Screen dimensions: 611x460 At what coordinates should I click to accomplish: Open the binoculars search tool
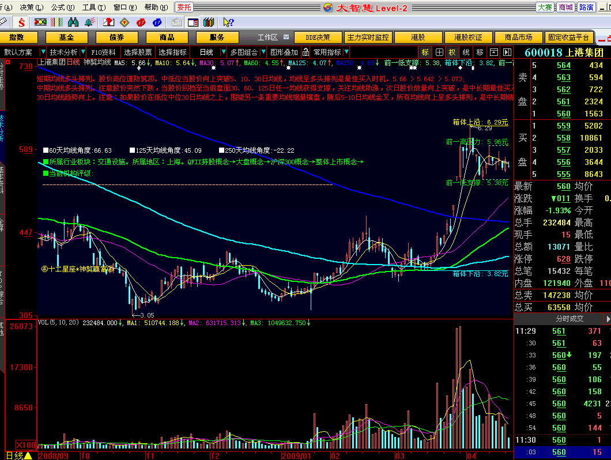click(73, 22)
